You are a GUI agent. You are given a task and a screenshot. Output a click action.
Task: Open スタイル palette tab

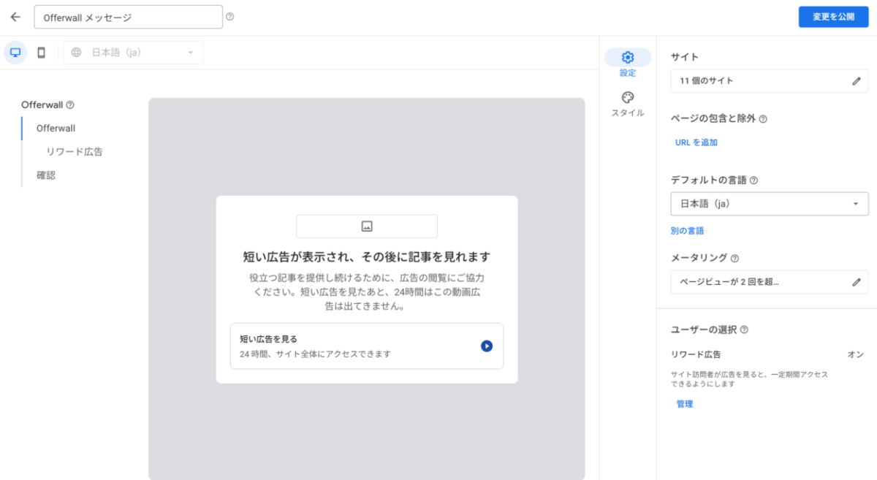coord(628,104)
